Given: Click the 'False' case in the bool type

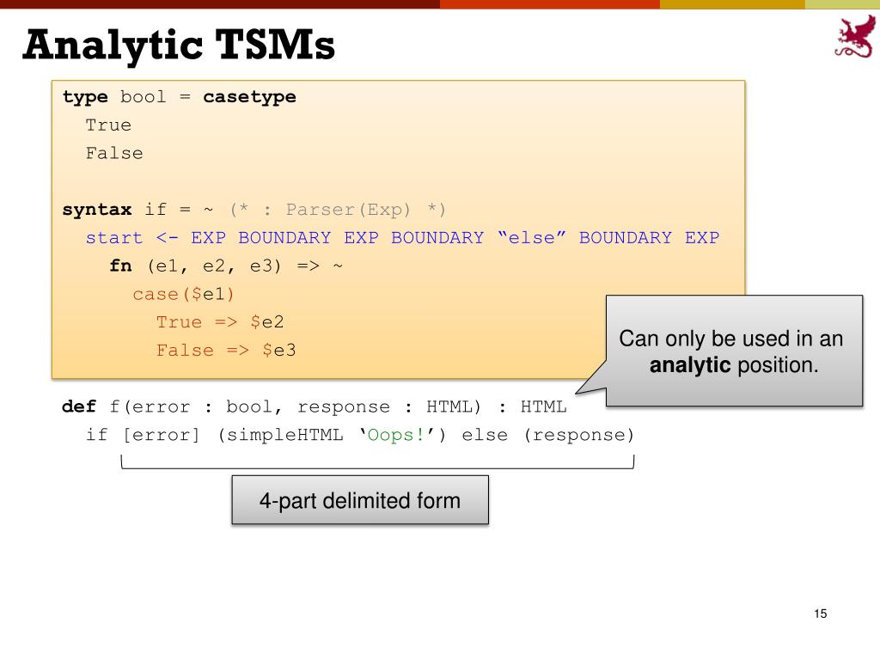Looking at the screenshot, I should pos(114,153).
